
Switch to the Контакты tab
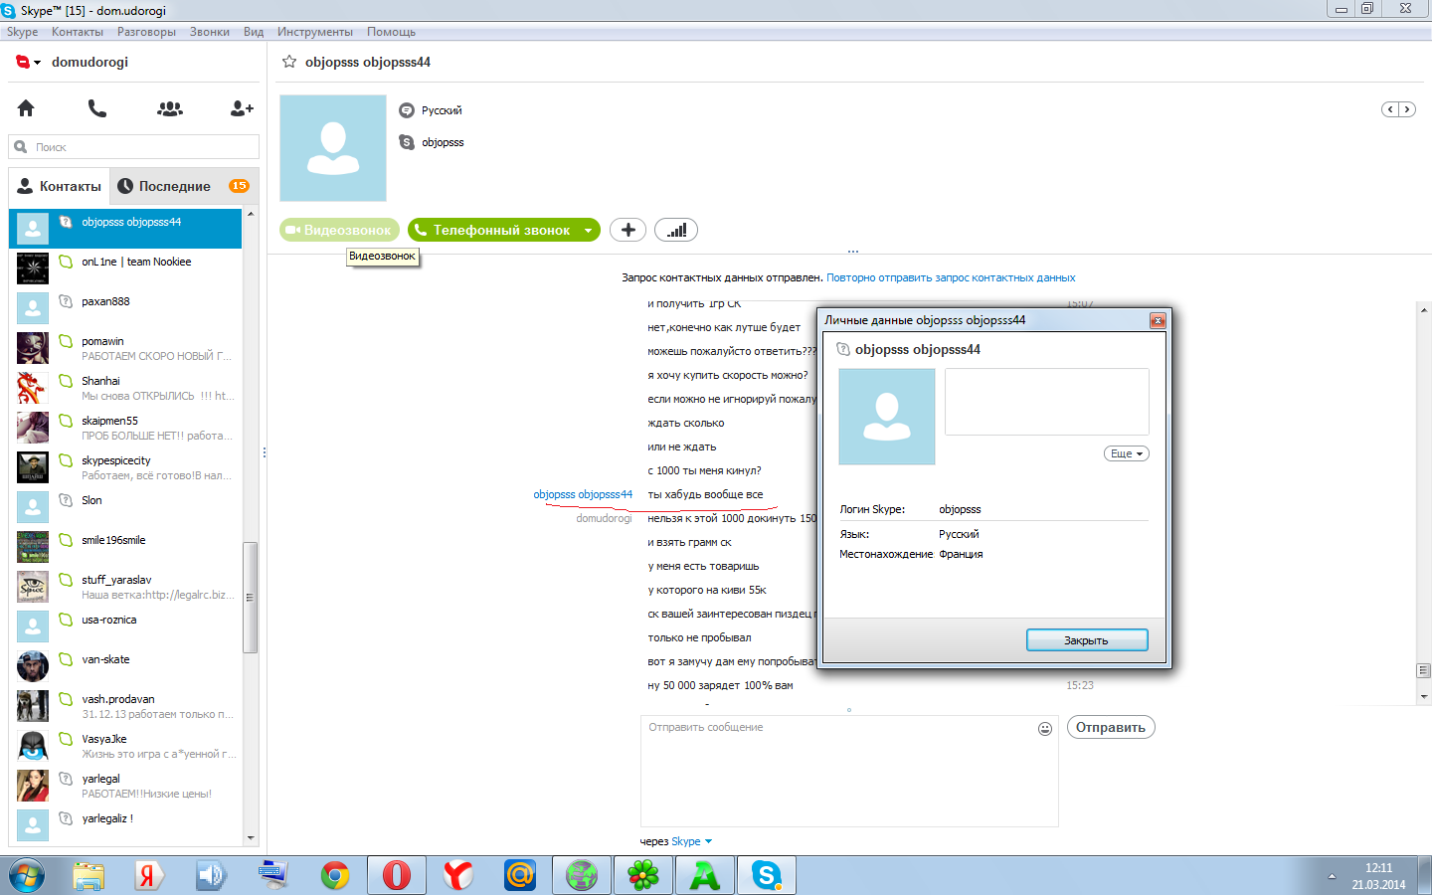[60, 186]
